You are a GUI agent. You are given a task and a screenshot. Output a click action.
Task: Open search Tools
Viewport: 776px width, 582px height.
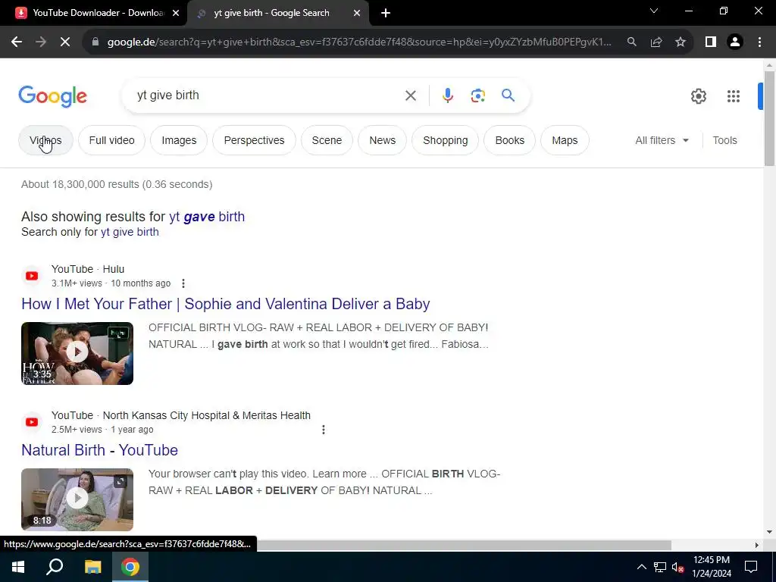click(x=724, y=140)
